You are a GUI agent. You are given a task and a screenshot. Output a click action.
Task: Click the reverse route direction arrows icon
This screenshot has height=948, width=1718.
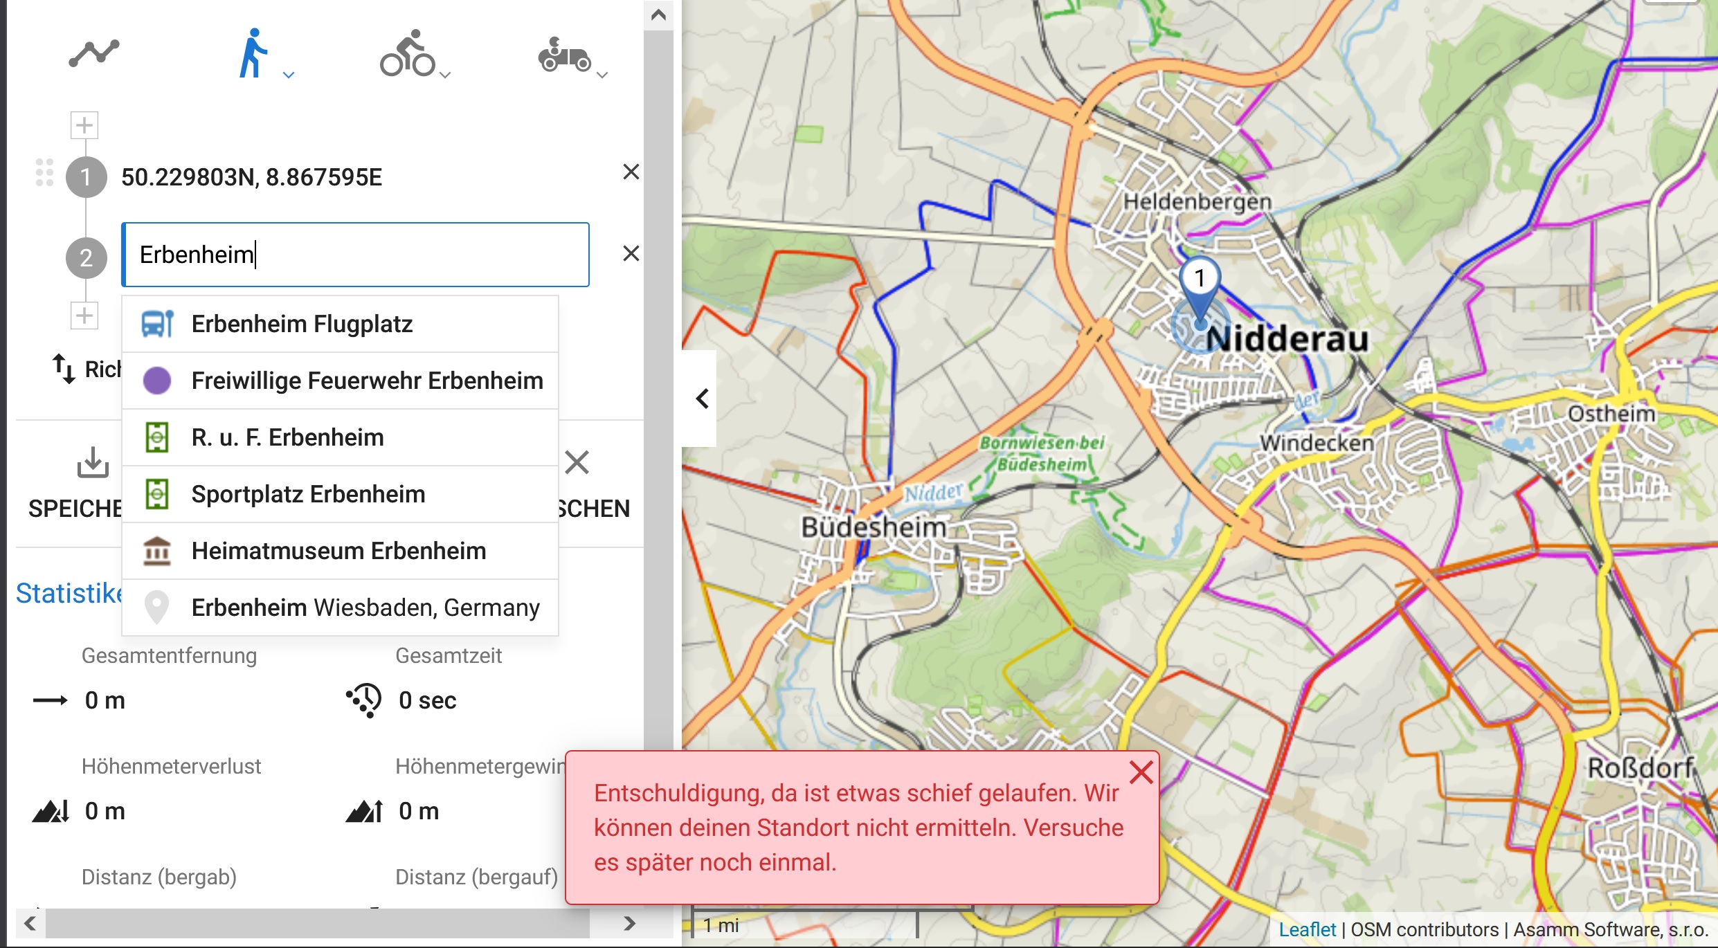(64, 368)
